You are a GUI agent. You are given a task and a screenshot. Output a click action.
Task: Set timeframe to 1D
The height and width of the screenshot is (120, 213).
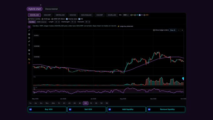point(91,103)
